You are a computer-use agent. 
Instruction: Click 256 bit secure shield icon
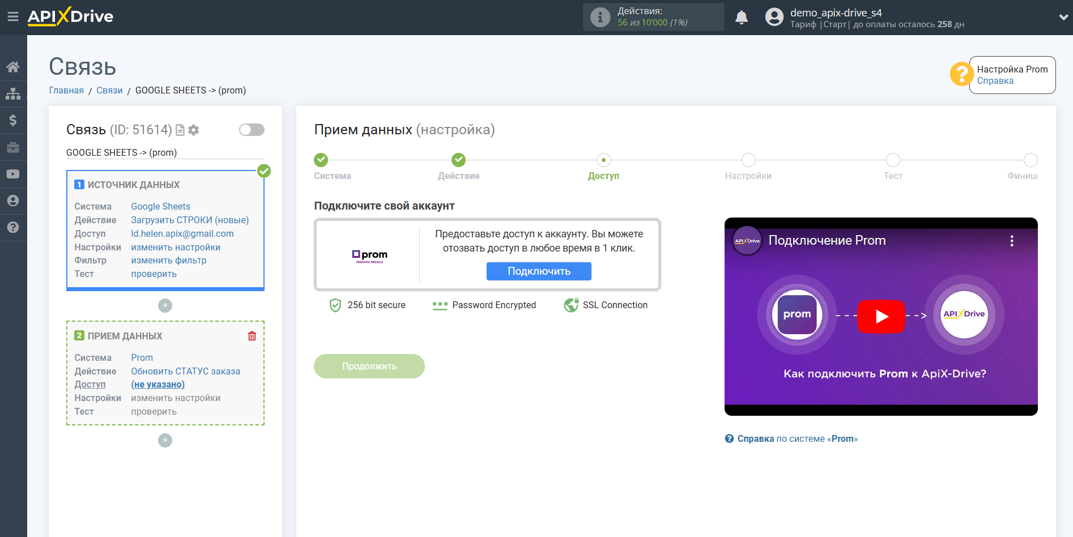point(335,305)
